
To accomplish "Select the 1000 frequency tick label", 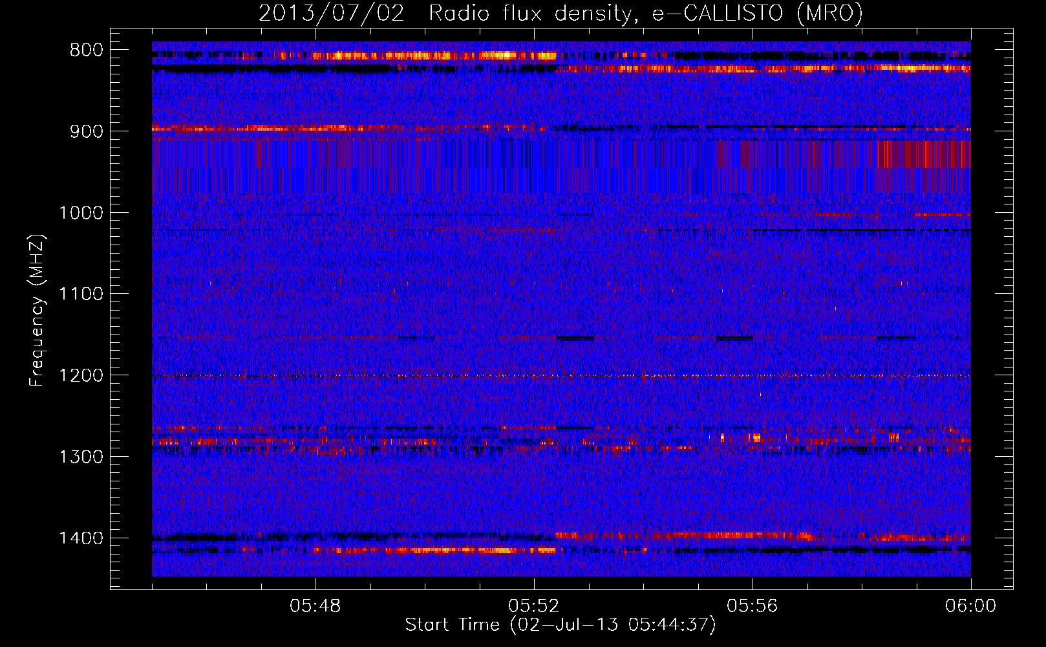I will (81, 213).
